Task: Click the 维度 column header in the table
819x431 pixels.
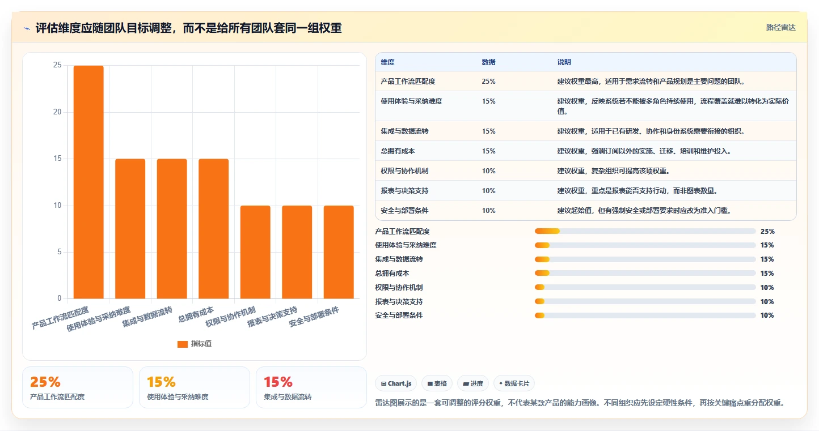Action: [388, 62]
